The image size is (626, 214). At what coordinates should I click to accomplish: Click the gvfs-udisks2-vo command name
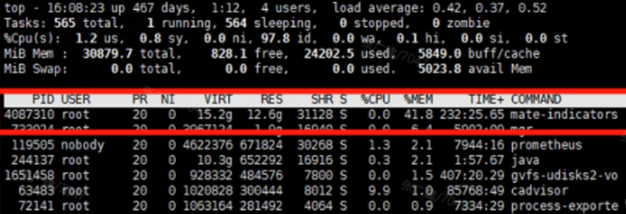click(x=563, y=176)
